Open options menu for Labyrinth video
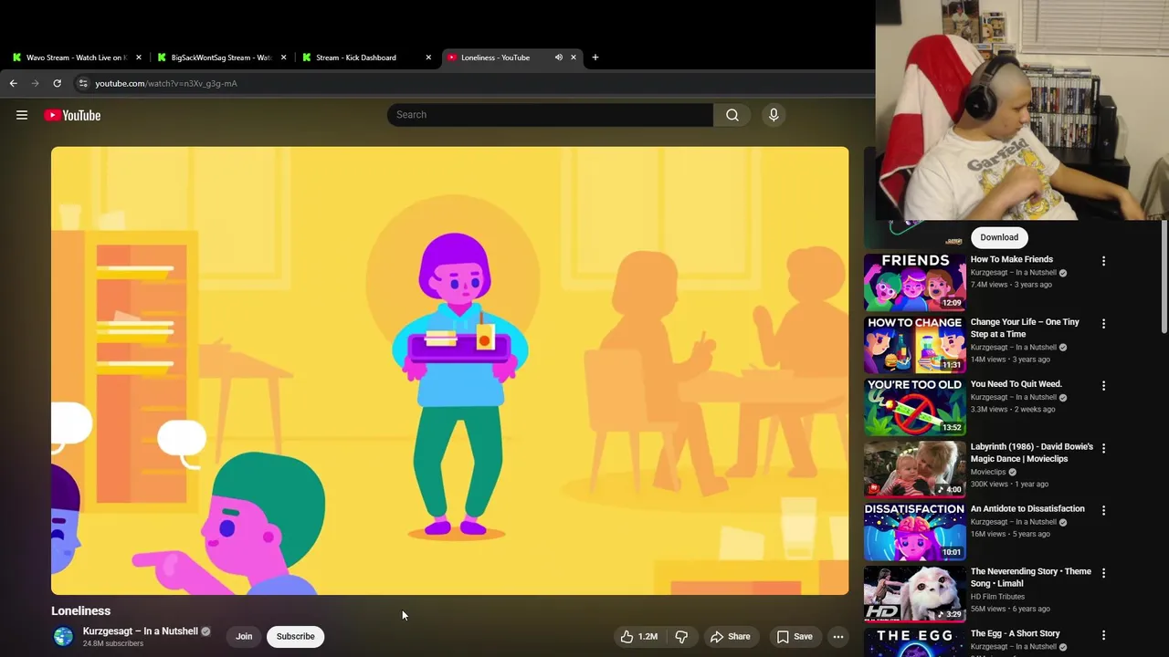Image resolution: width=1169 pixels, height=657 pixels. pos(1103,448)
